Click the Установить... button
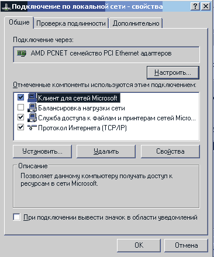 [42, 151]
